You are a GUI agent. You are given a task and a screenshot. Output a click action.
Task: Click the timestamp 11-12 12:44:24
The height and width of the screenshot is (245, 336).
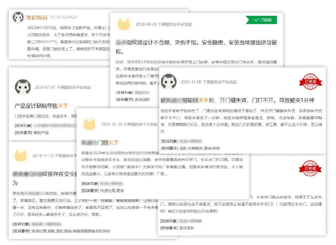64,17
